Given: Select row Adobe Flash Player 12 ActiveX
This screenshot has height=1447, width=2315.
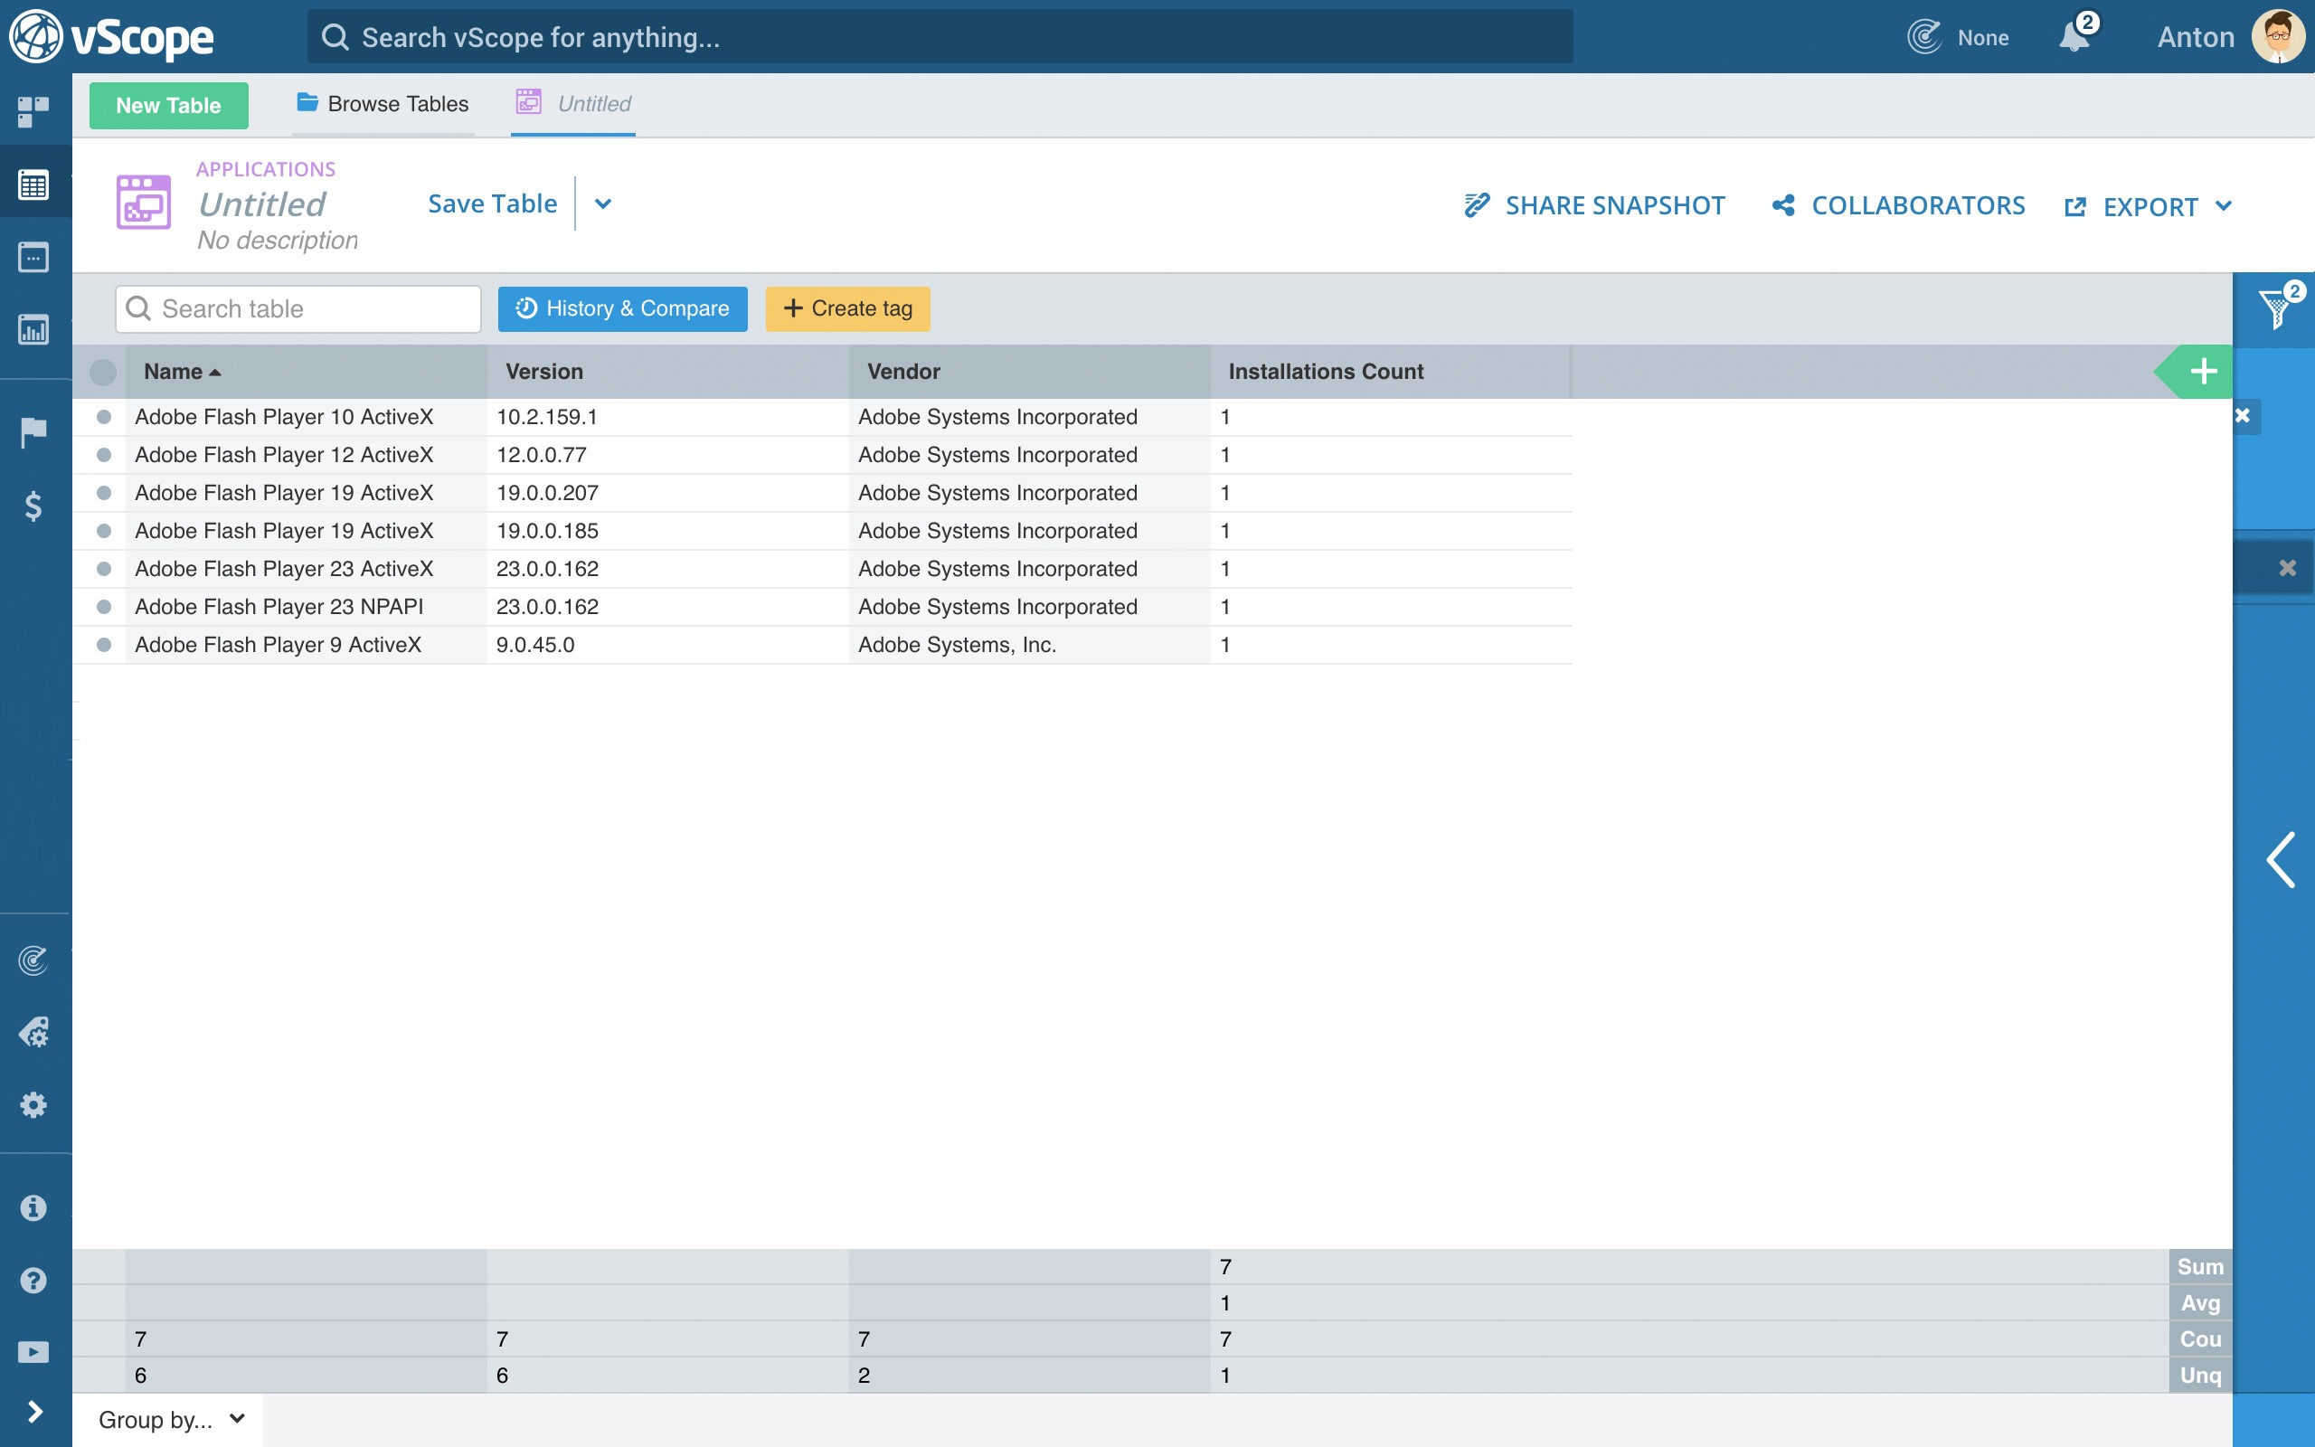Looking at the screenshot, I should (x=104, y=455).
